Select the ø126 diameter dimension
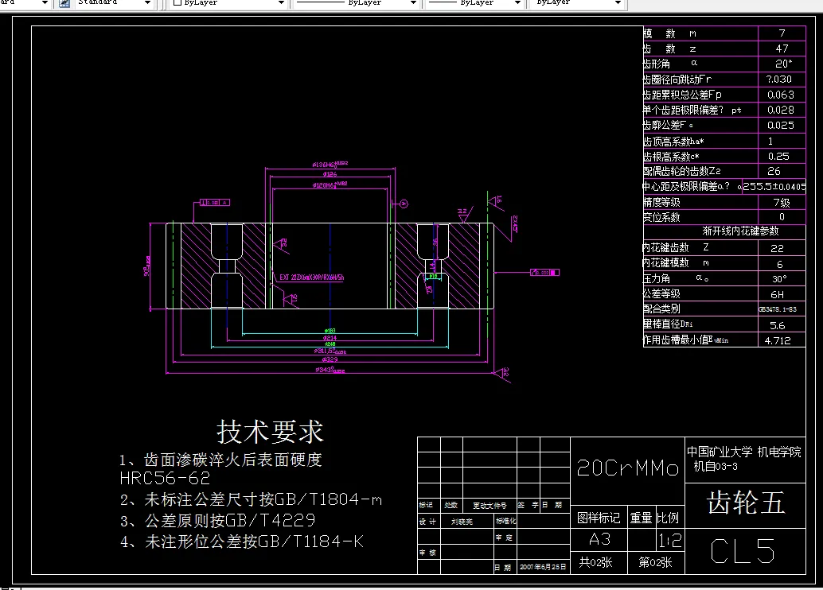Image resolution: width=823 pixels, height=590 pixels. (x=330, y=174)
